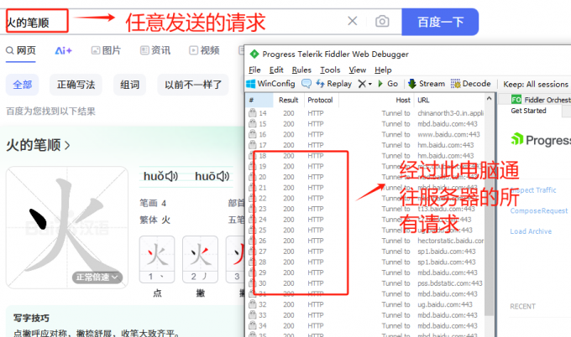This screenshot has height=337, width=571.
Task: Open Fiddler Tools menu
Action: click(330, 70)
